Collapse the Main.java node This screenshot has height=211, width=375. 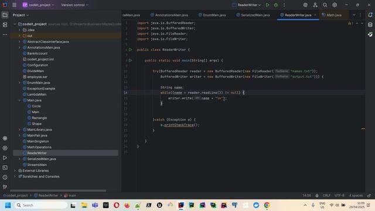(x=19, y=100)
